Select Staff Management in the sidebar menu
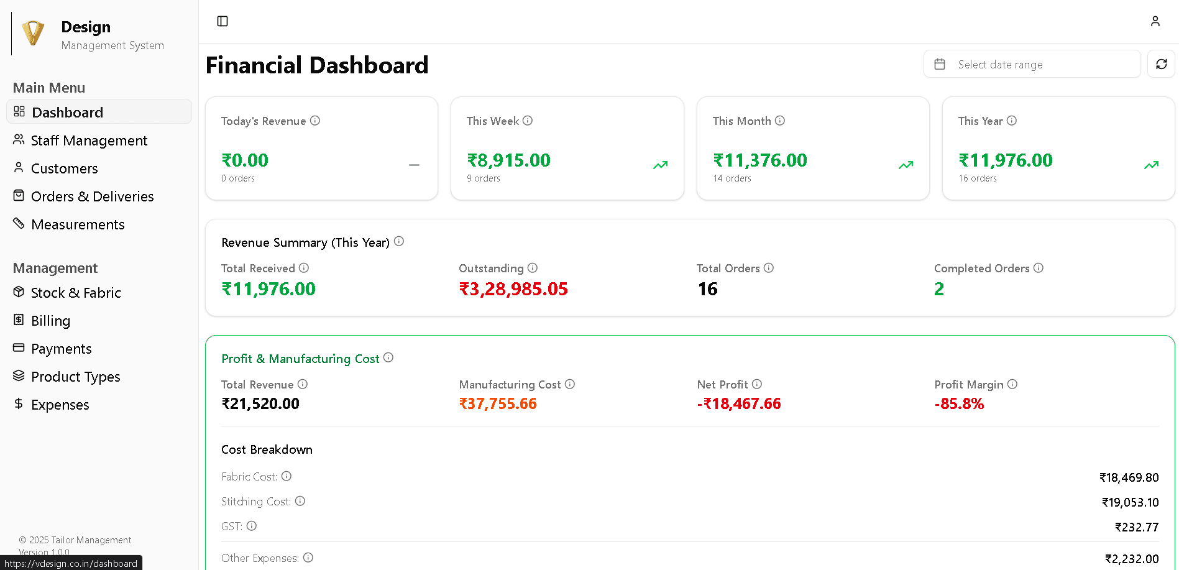Screen dimensions: 1179x570 tap(89, 140)
